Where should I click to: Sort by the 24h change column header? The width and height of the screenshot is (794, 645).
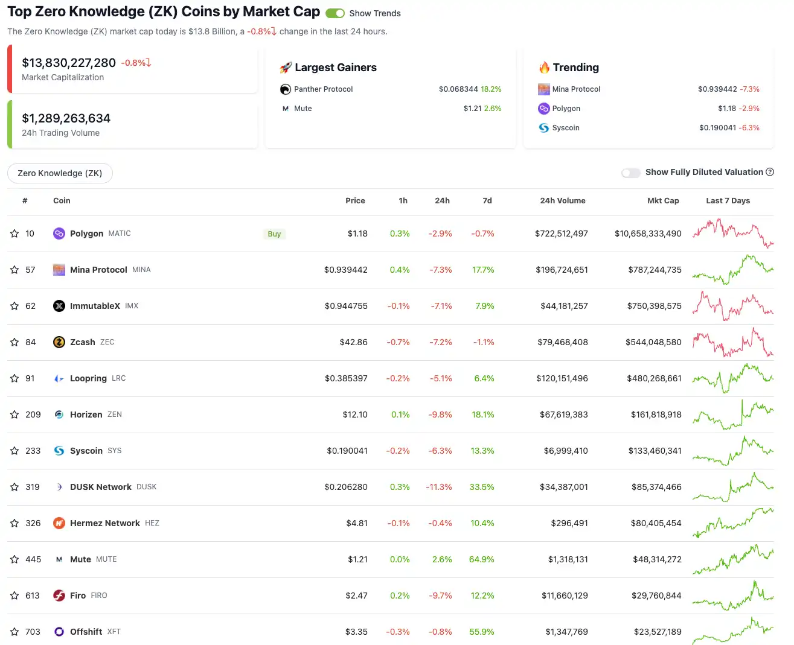[442, 201]
